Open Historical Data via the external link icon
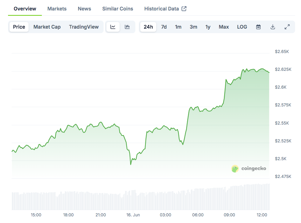Viewport: 301px width, 223px height. 184,8
